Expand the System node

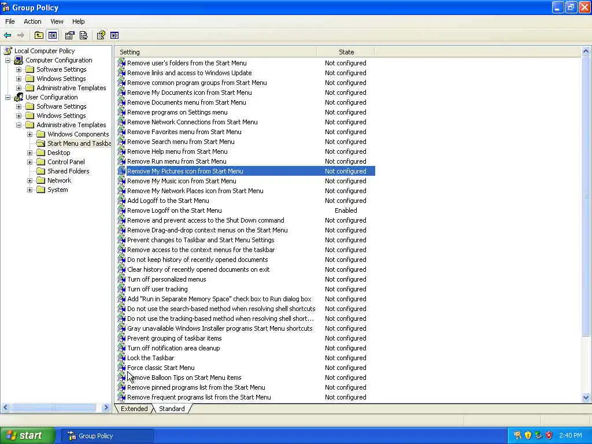click(29, 190)
